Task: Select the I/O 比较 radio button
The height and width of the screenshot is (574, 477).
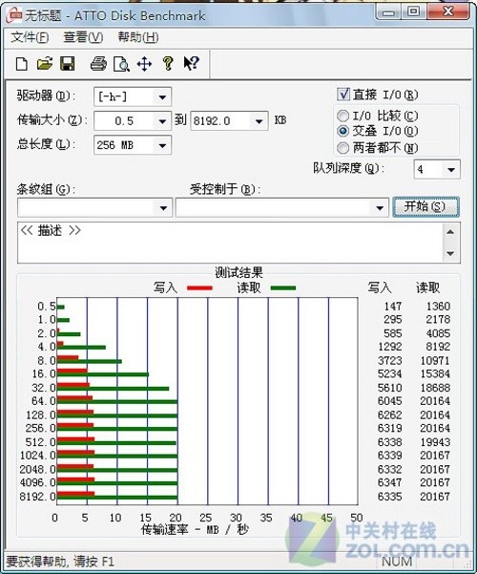Action: pyautogui.click(x=342, y=116)
